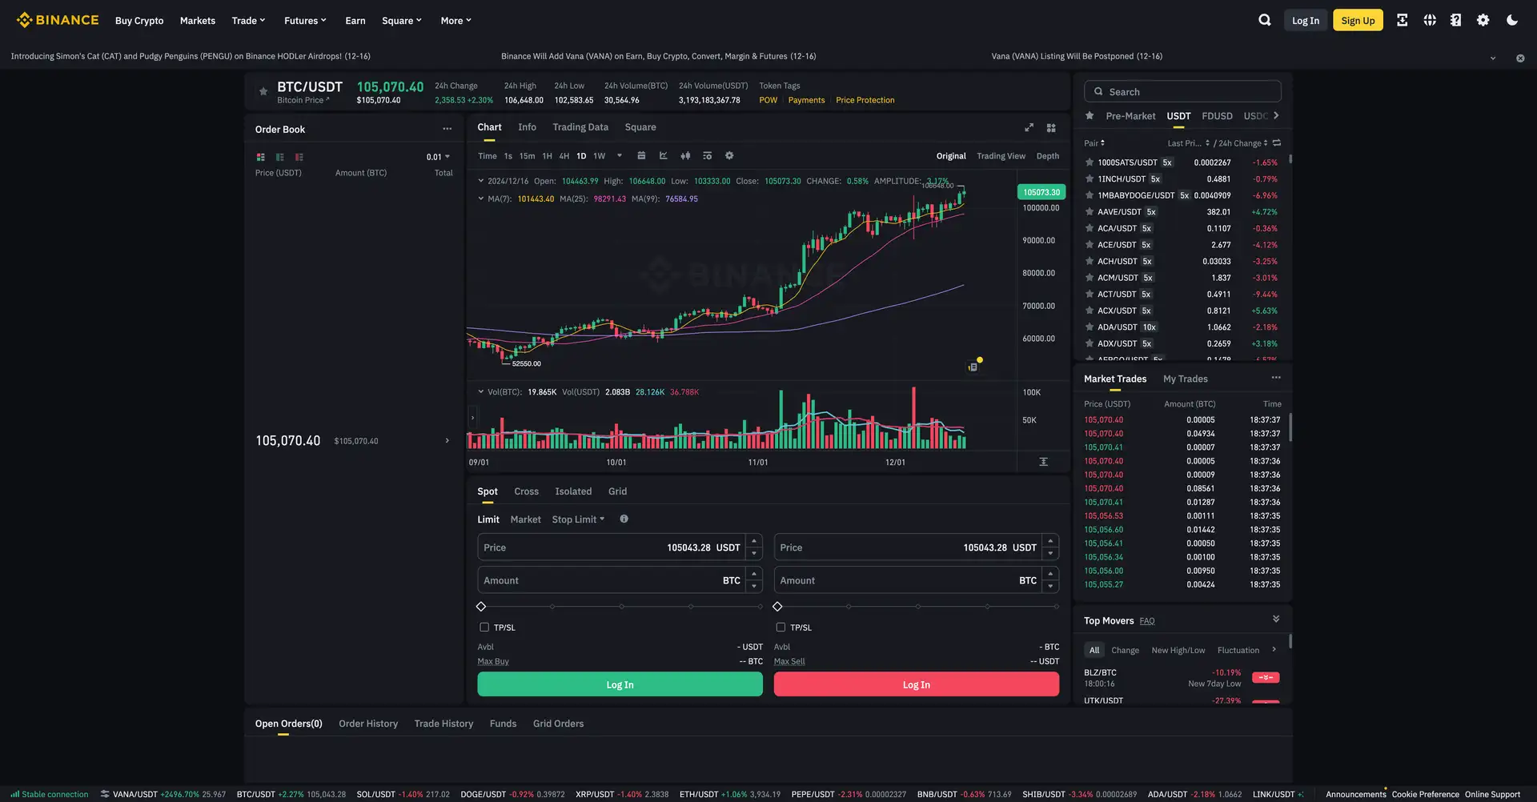Open more time intervals dropdown
The image size is (1537, 802).
tap(619, 156)
